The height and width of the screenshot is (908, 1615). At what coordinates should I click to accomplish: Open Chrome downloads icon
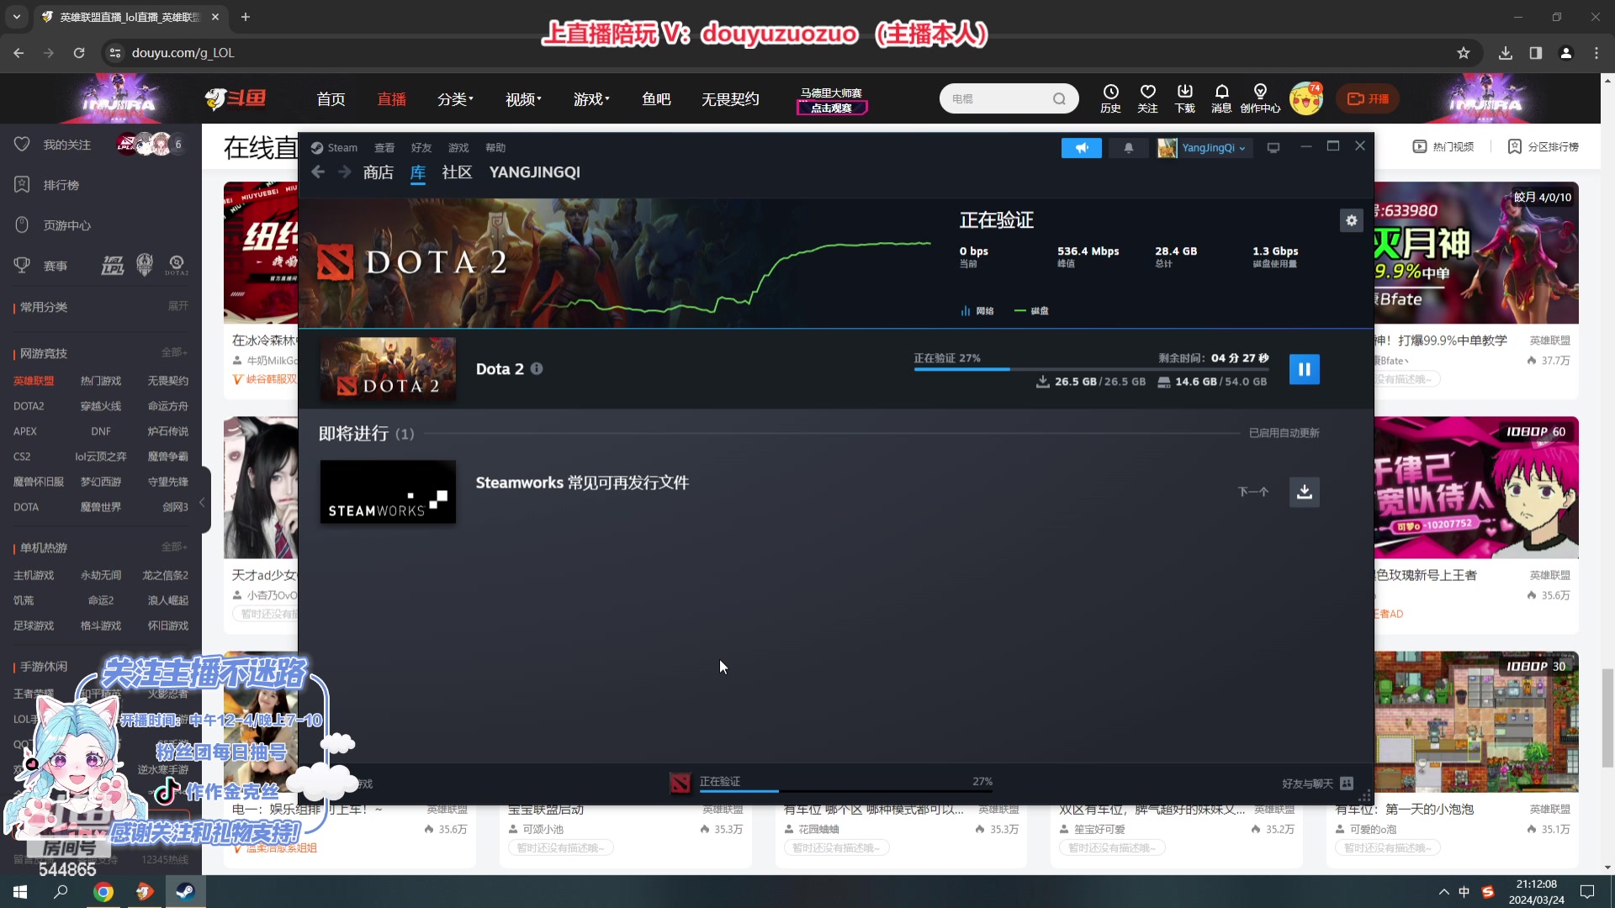[x=1506, y=53]
